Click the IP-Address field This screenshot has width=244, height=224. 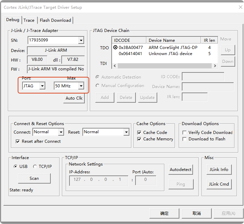[99, 180]
